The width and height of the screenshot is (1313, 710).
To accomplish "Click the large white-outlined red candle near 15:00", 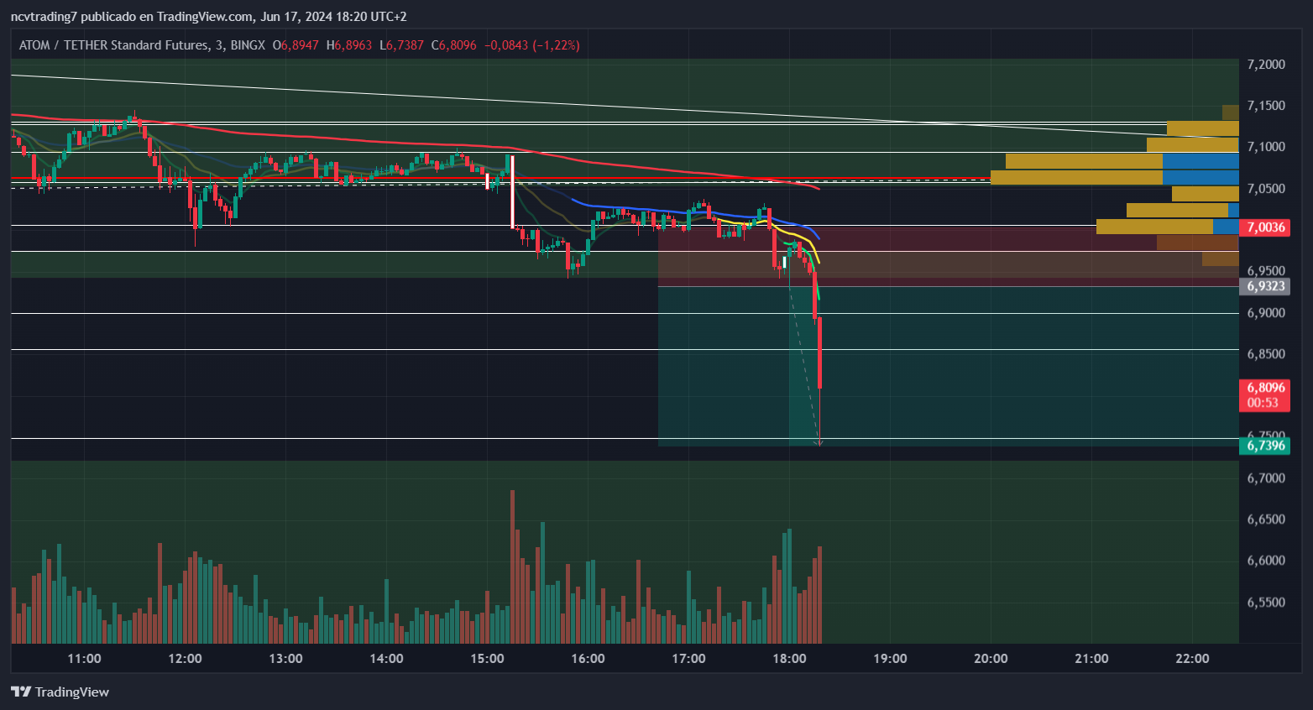I will coord(512,191).
